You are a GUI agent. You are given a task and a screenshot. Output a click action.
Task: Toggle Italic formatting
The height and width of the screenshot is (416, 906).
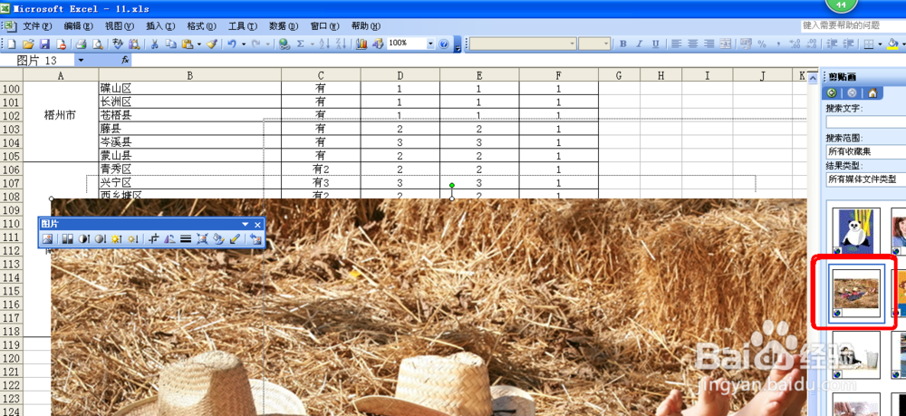point(639,44)
